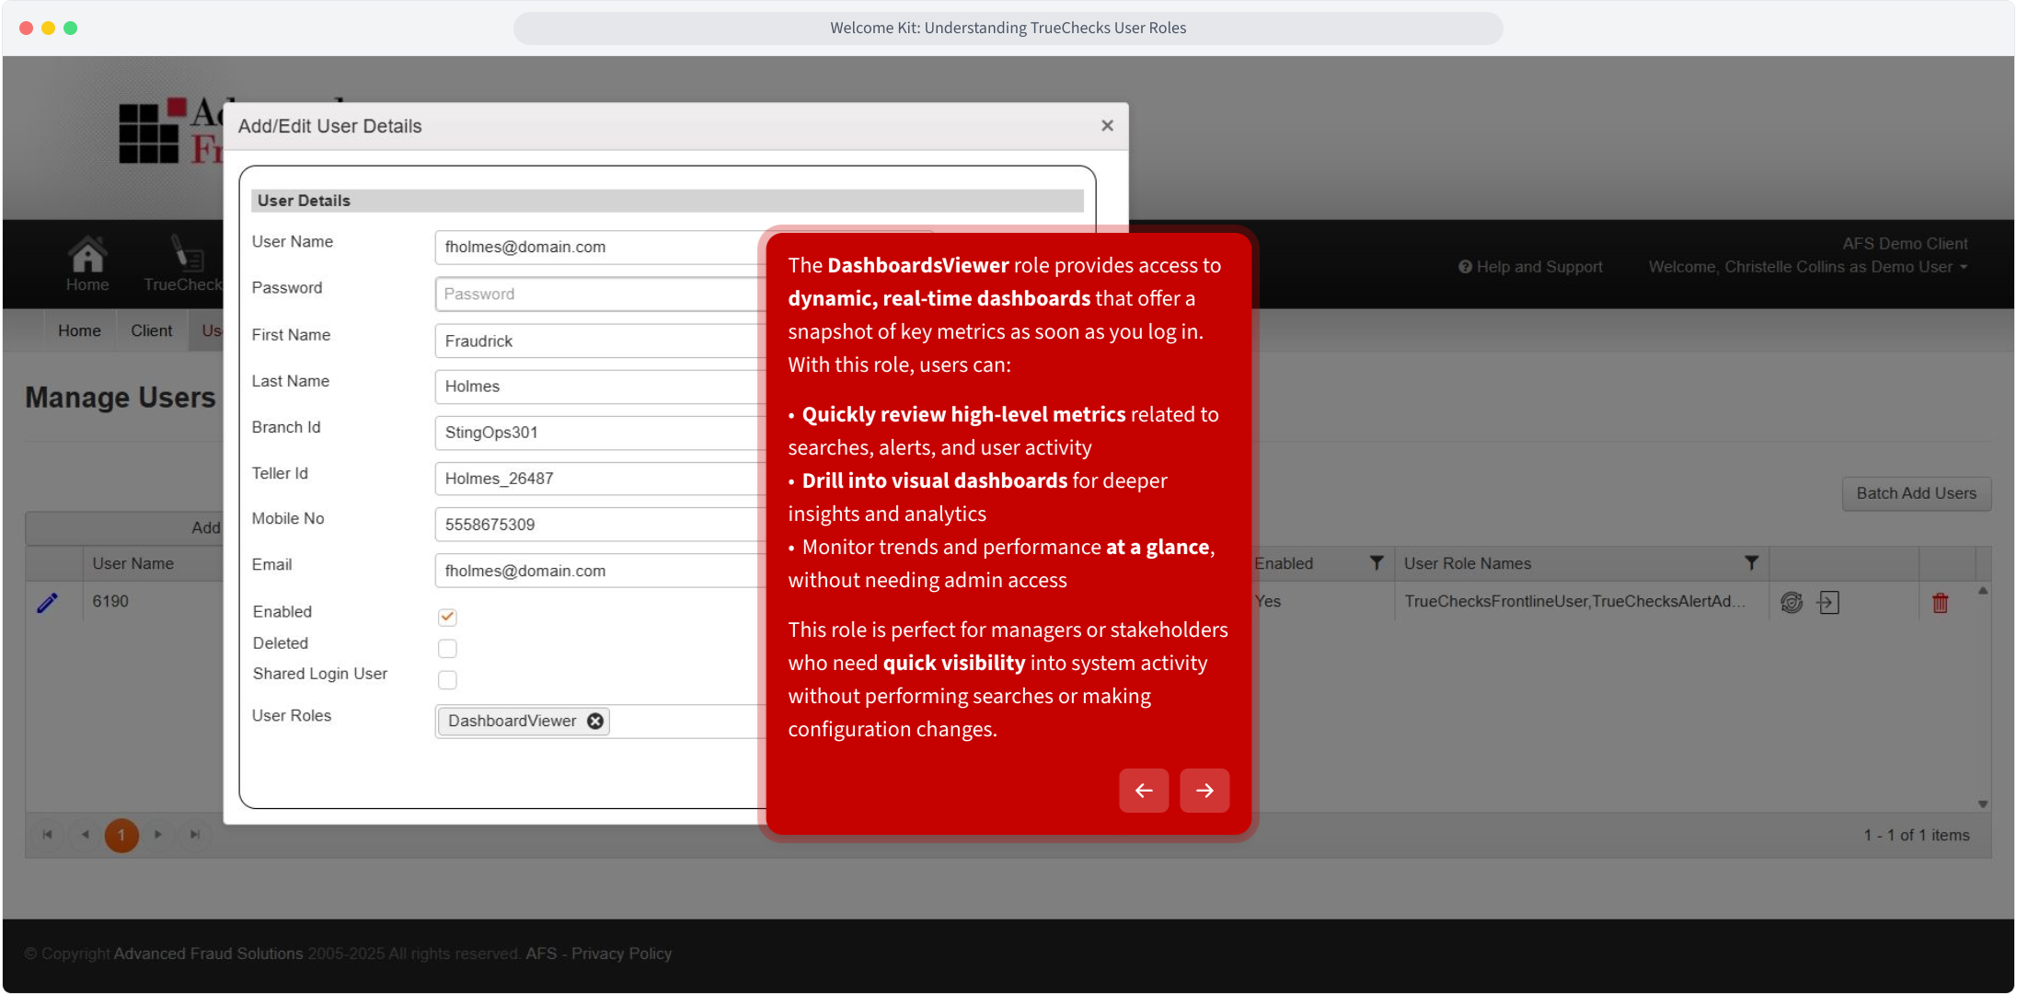Toggle the Enabled checkbox
The width and height of the screenshot is (2017, 994).
coord(447,617)
